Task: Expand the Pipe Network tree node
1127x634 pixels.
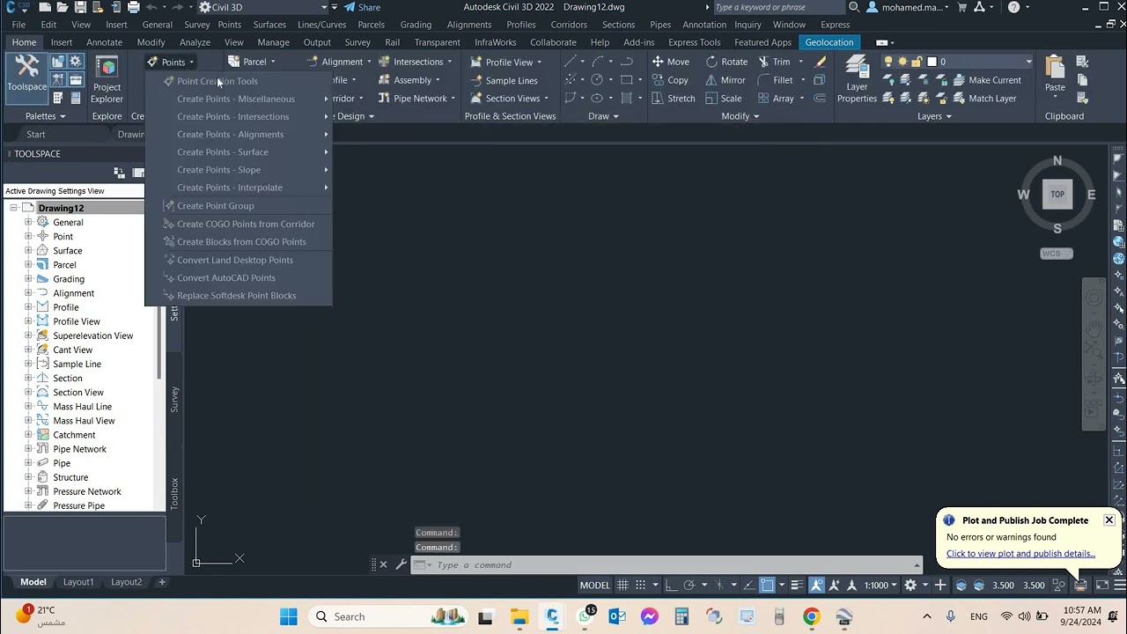Action: (x=28, y=449)
